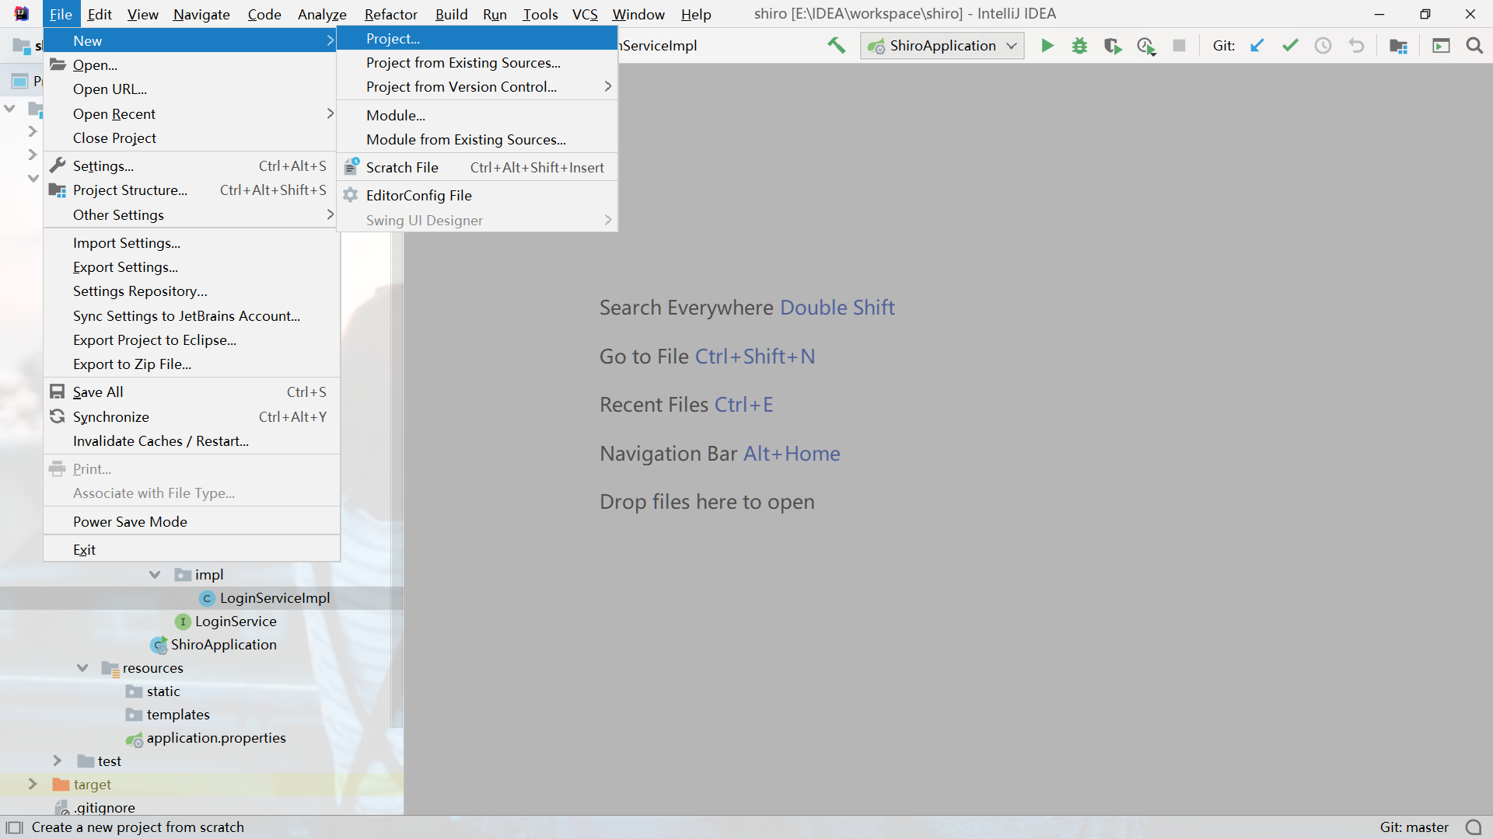Image resolution: width=1493 pixels, height=839 pixels.
Task: Select Sync Settings to JetBrains Account...
Action: click(x=192, y=315)
